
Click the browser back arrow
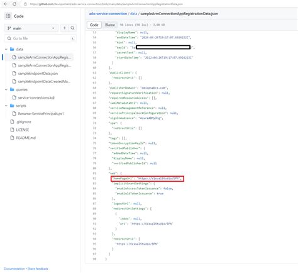pos(6,4)
